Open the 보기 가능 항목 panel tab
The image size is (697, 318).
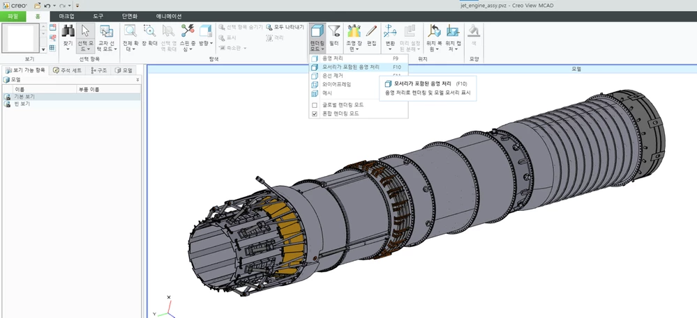pos(25,70)
